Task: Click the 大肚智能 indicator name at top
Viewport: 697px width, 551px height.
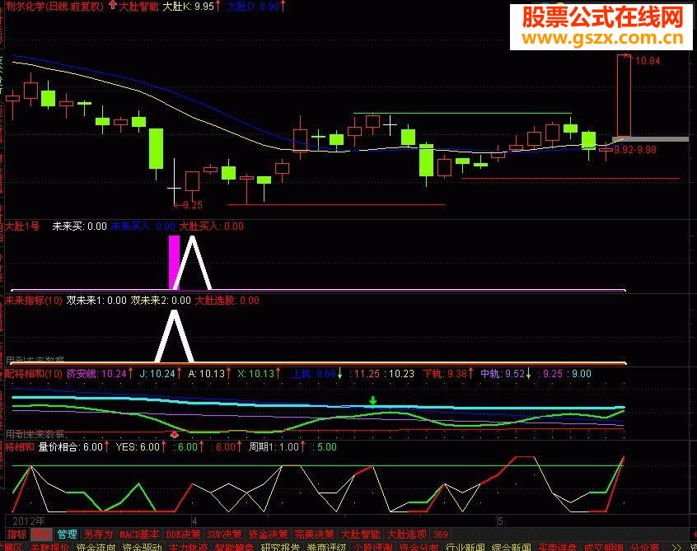Action: click(x=138, y=7)
